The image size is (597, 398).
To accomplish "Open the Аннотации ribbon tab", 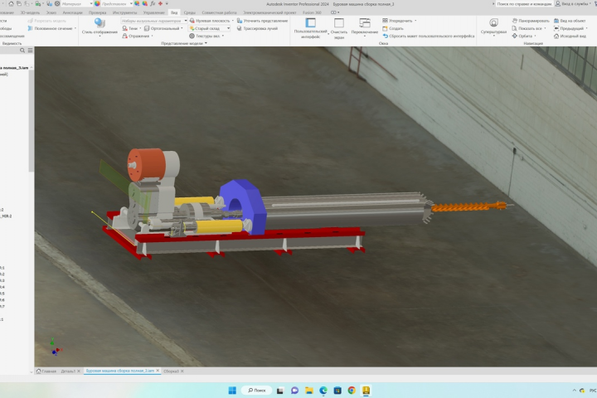I will (73, 12).
